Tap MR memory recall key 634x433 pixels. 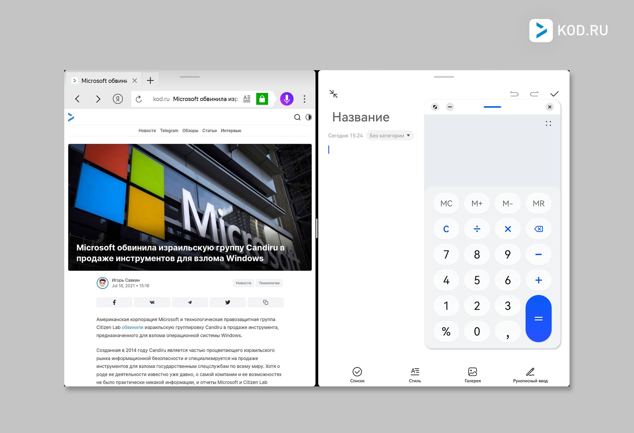click(x=538, y=203)
